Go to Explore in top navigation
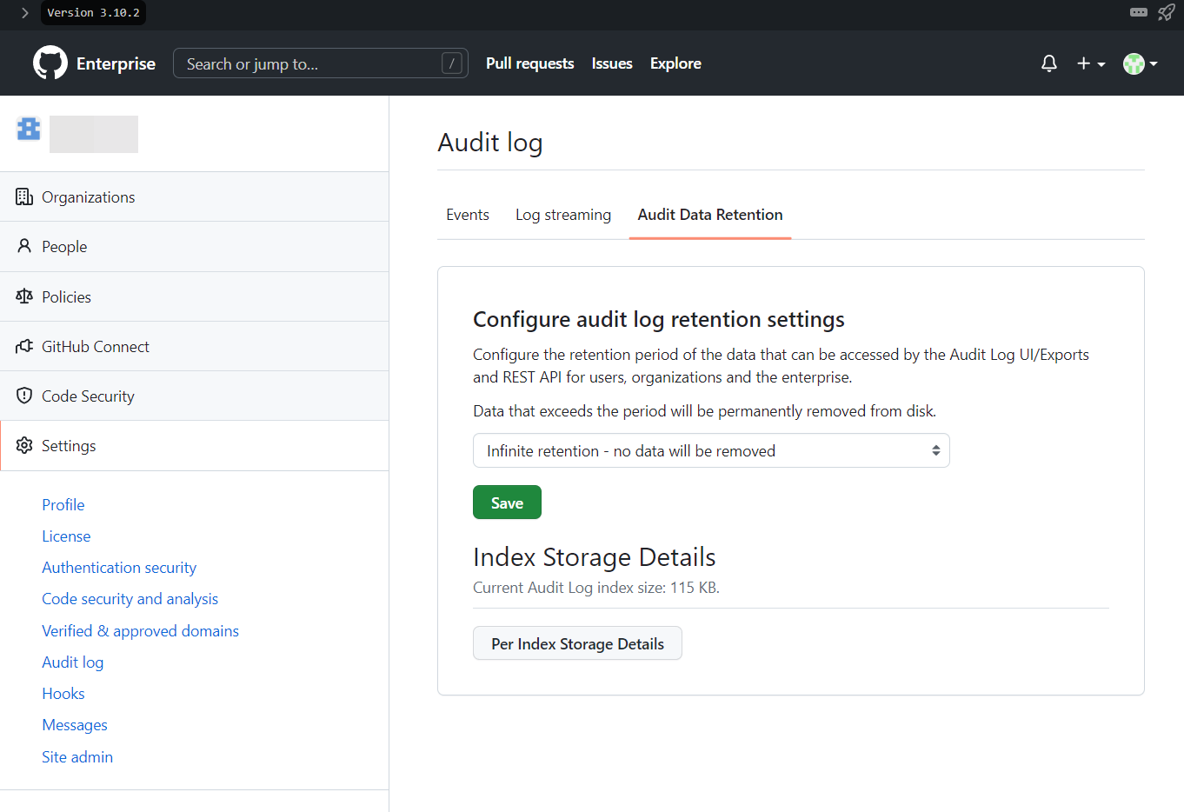Viewport: 1184px width, 812px height. [675, 63]
